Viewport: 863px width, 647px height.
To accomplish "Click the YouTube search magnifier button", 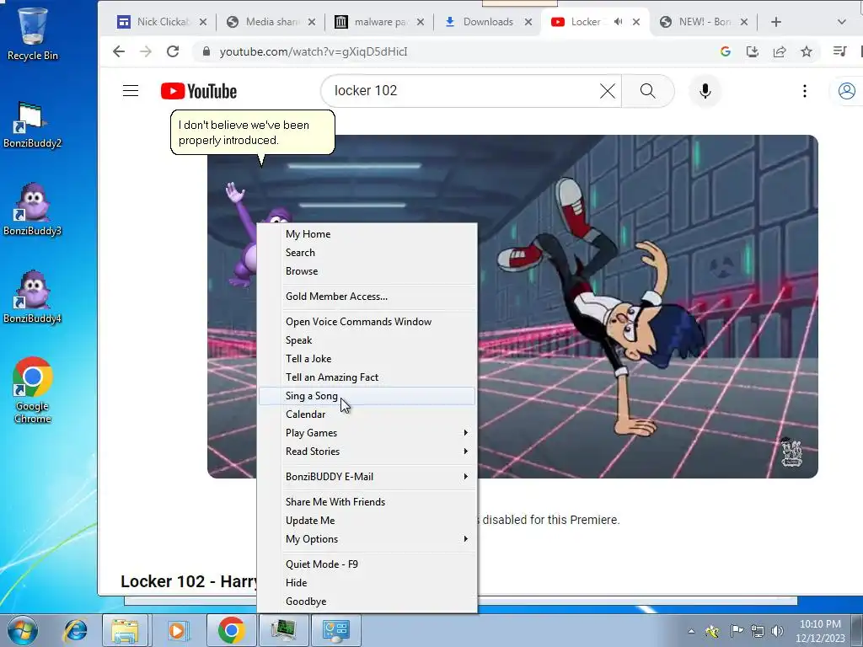I will point(648,91).
